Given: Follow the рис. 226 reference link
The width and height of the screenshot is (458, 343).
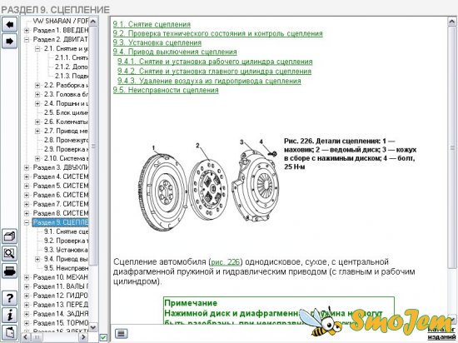Looking at the screenshot, I should 225,262.
